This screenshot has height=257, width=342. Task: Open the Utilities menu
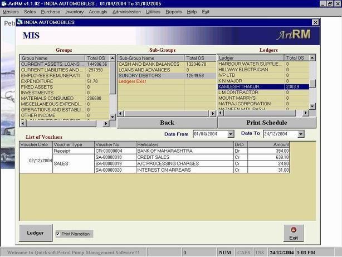click(x=153, y=12)
